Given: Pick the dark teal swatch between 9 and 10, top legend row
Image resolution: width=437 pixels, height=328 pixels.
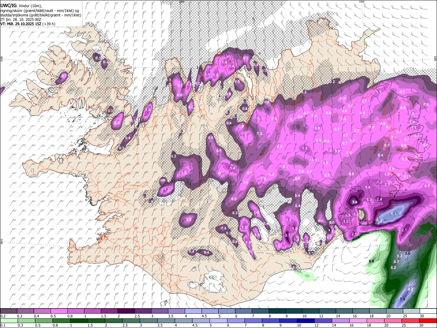Looking at the screenshot, I should (x=294, y=311).
